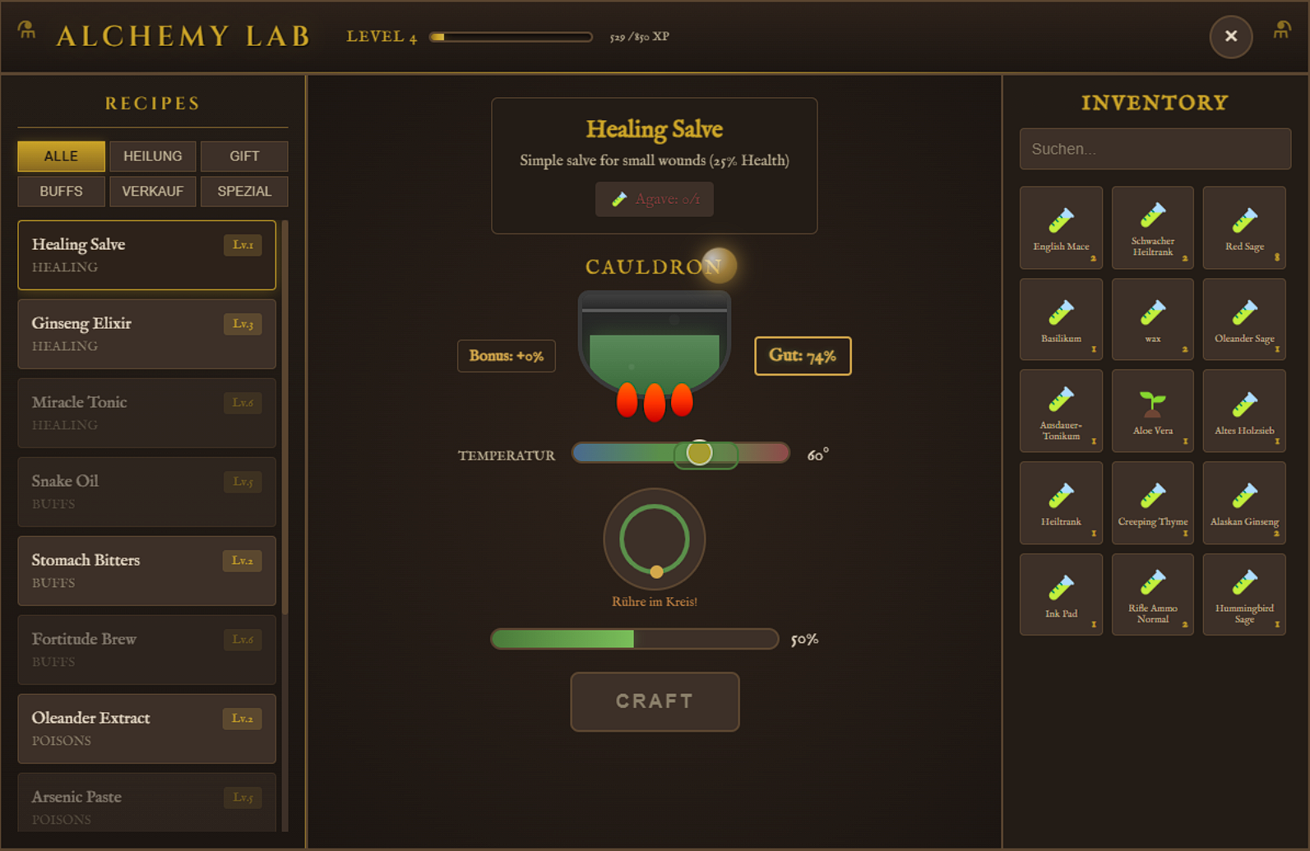Click the 50% progress value
This screenshot has height=851, width=1310.
tap(804, 640)
